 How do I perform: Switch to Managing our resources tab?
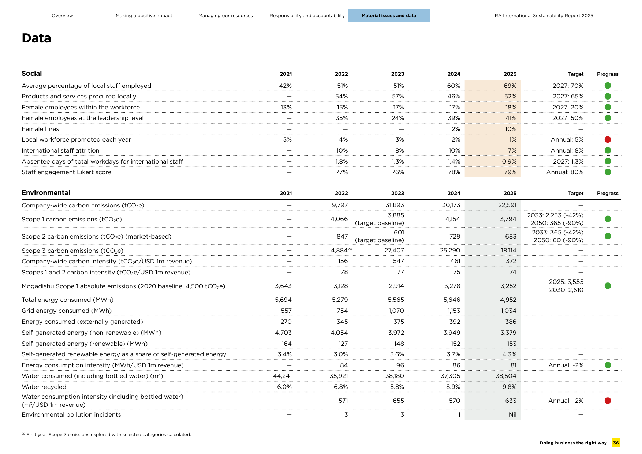tap(225, 16)
